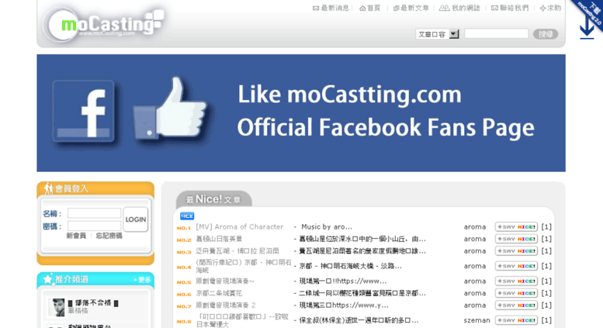603x328 pixels.
Task: Click the star icon beside 推介頻道
Action: [47, 279]
